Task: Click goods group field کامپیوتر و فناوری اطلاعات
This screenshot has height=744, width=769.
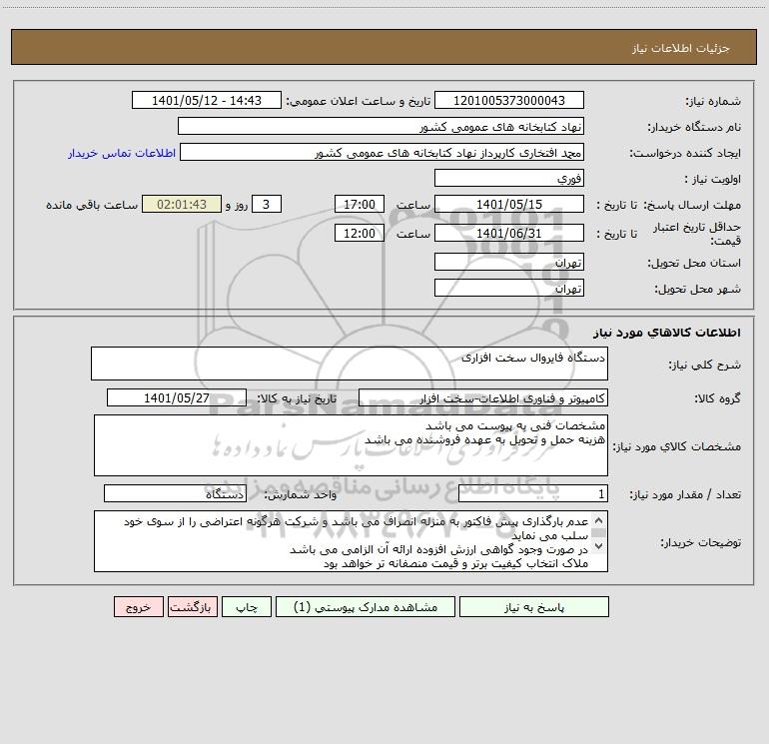Action: pos(483,397)
